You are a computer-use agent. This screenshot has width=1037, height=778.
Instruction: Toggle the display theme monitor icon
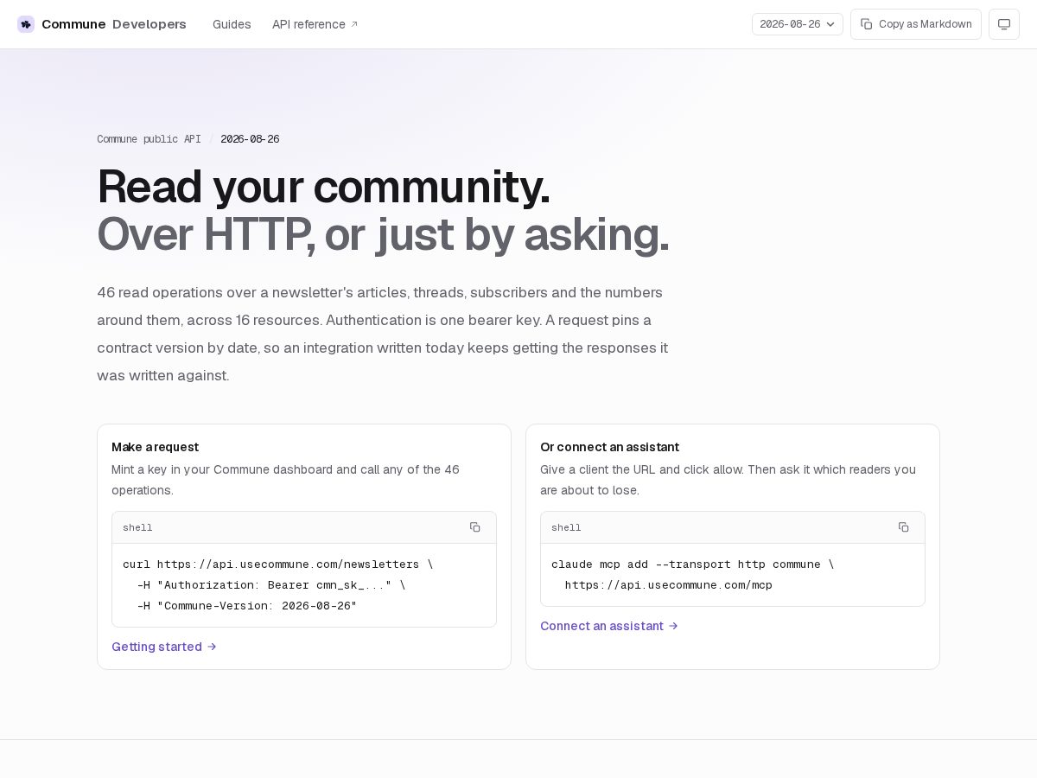(x=1004, y=24)
